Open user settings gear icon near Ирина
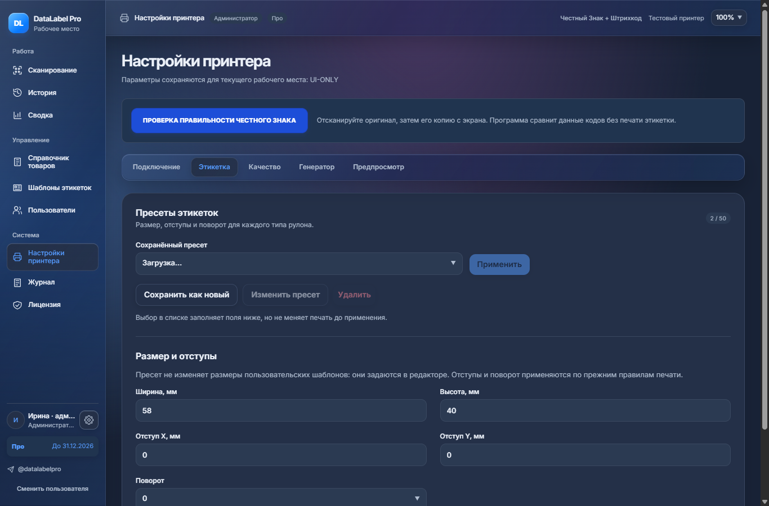Image resolution: width=769 pixels, height=506 pixels. pos(89,420)
